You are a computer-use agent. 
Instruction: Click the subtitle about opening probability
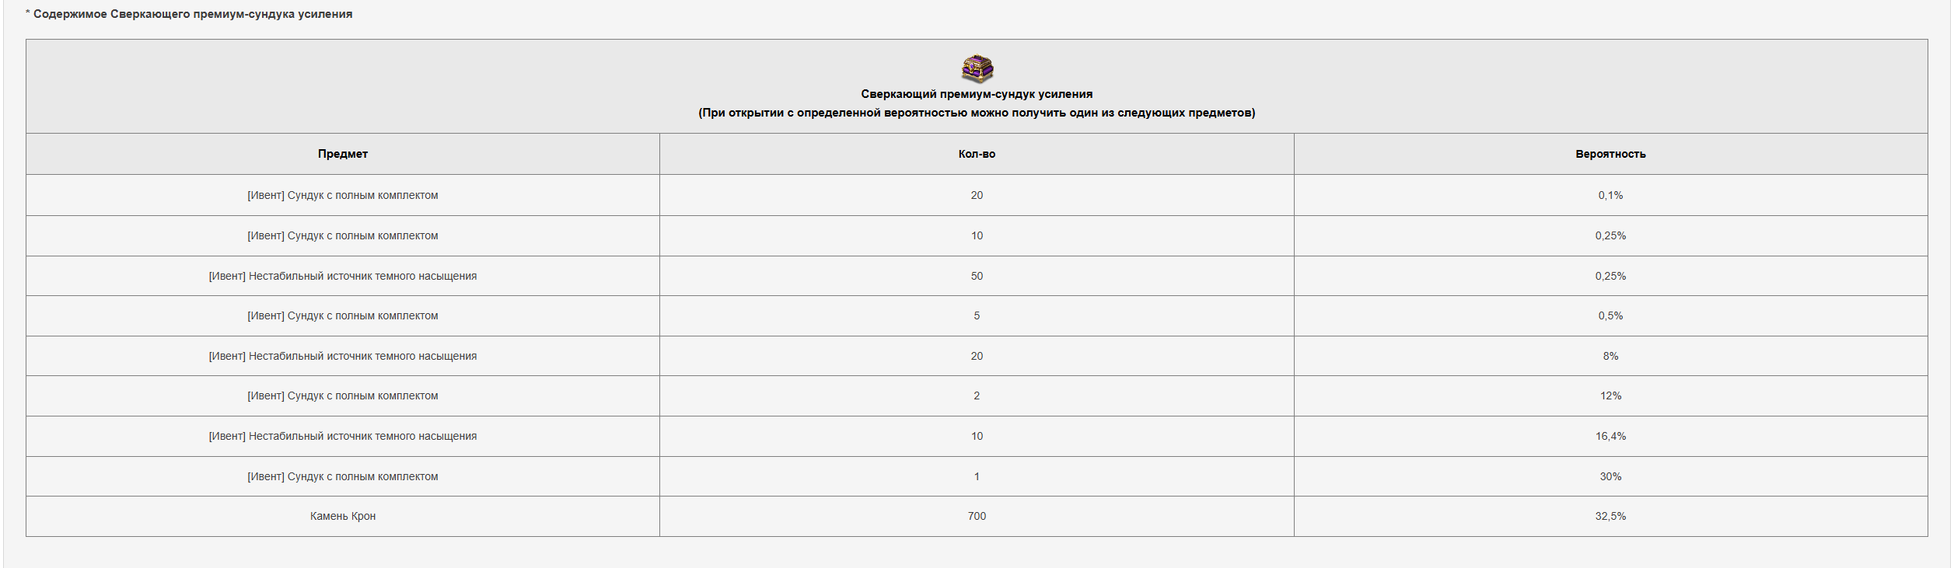pos(977,113)
